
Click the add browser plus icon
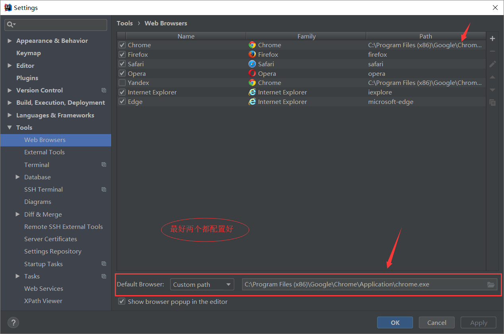click(492, 38)
